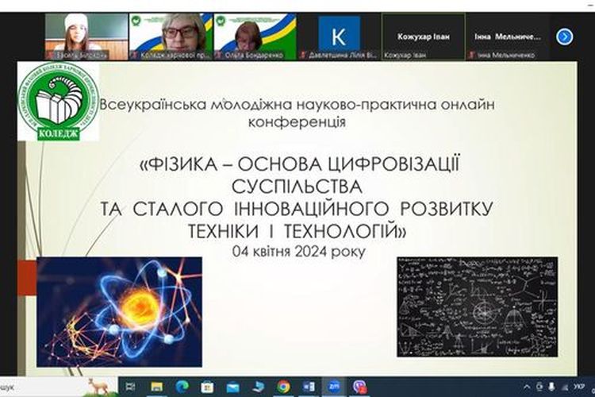595x397 pixels.
Task: Open File Explorer from the taskbar
Action: coord(157,387)
